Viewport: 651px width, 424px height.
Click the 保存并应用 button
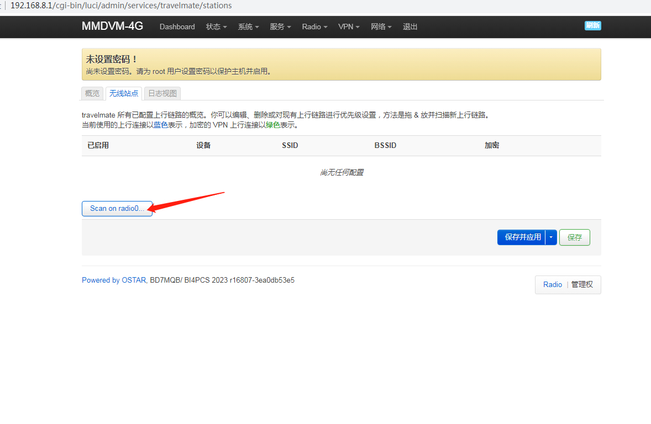(x=522, y=237)
